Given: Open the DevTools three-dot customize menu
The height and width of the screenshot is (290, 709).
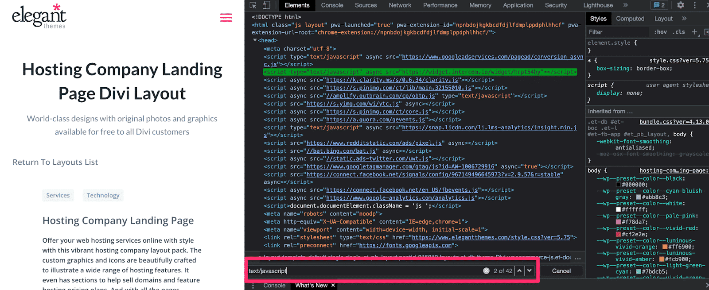Looking at the screenshot, I should [695, 5].
